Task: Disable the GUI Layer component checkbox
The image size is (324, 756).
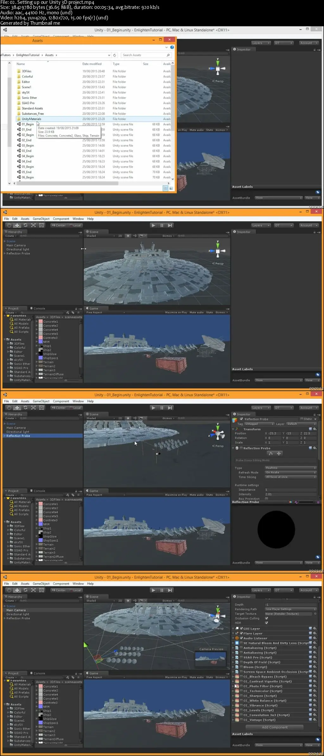Action: 241,628
